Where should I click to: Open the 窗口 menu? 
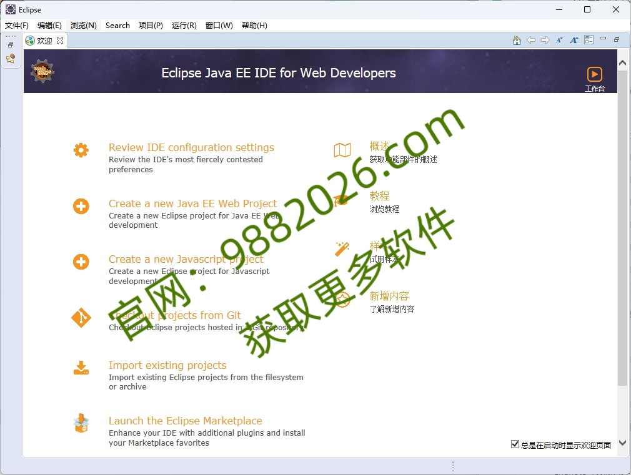(x=219, y=25)
